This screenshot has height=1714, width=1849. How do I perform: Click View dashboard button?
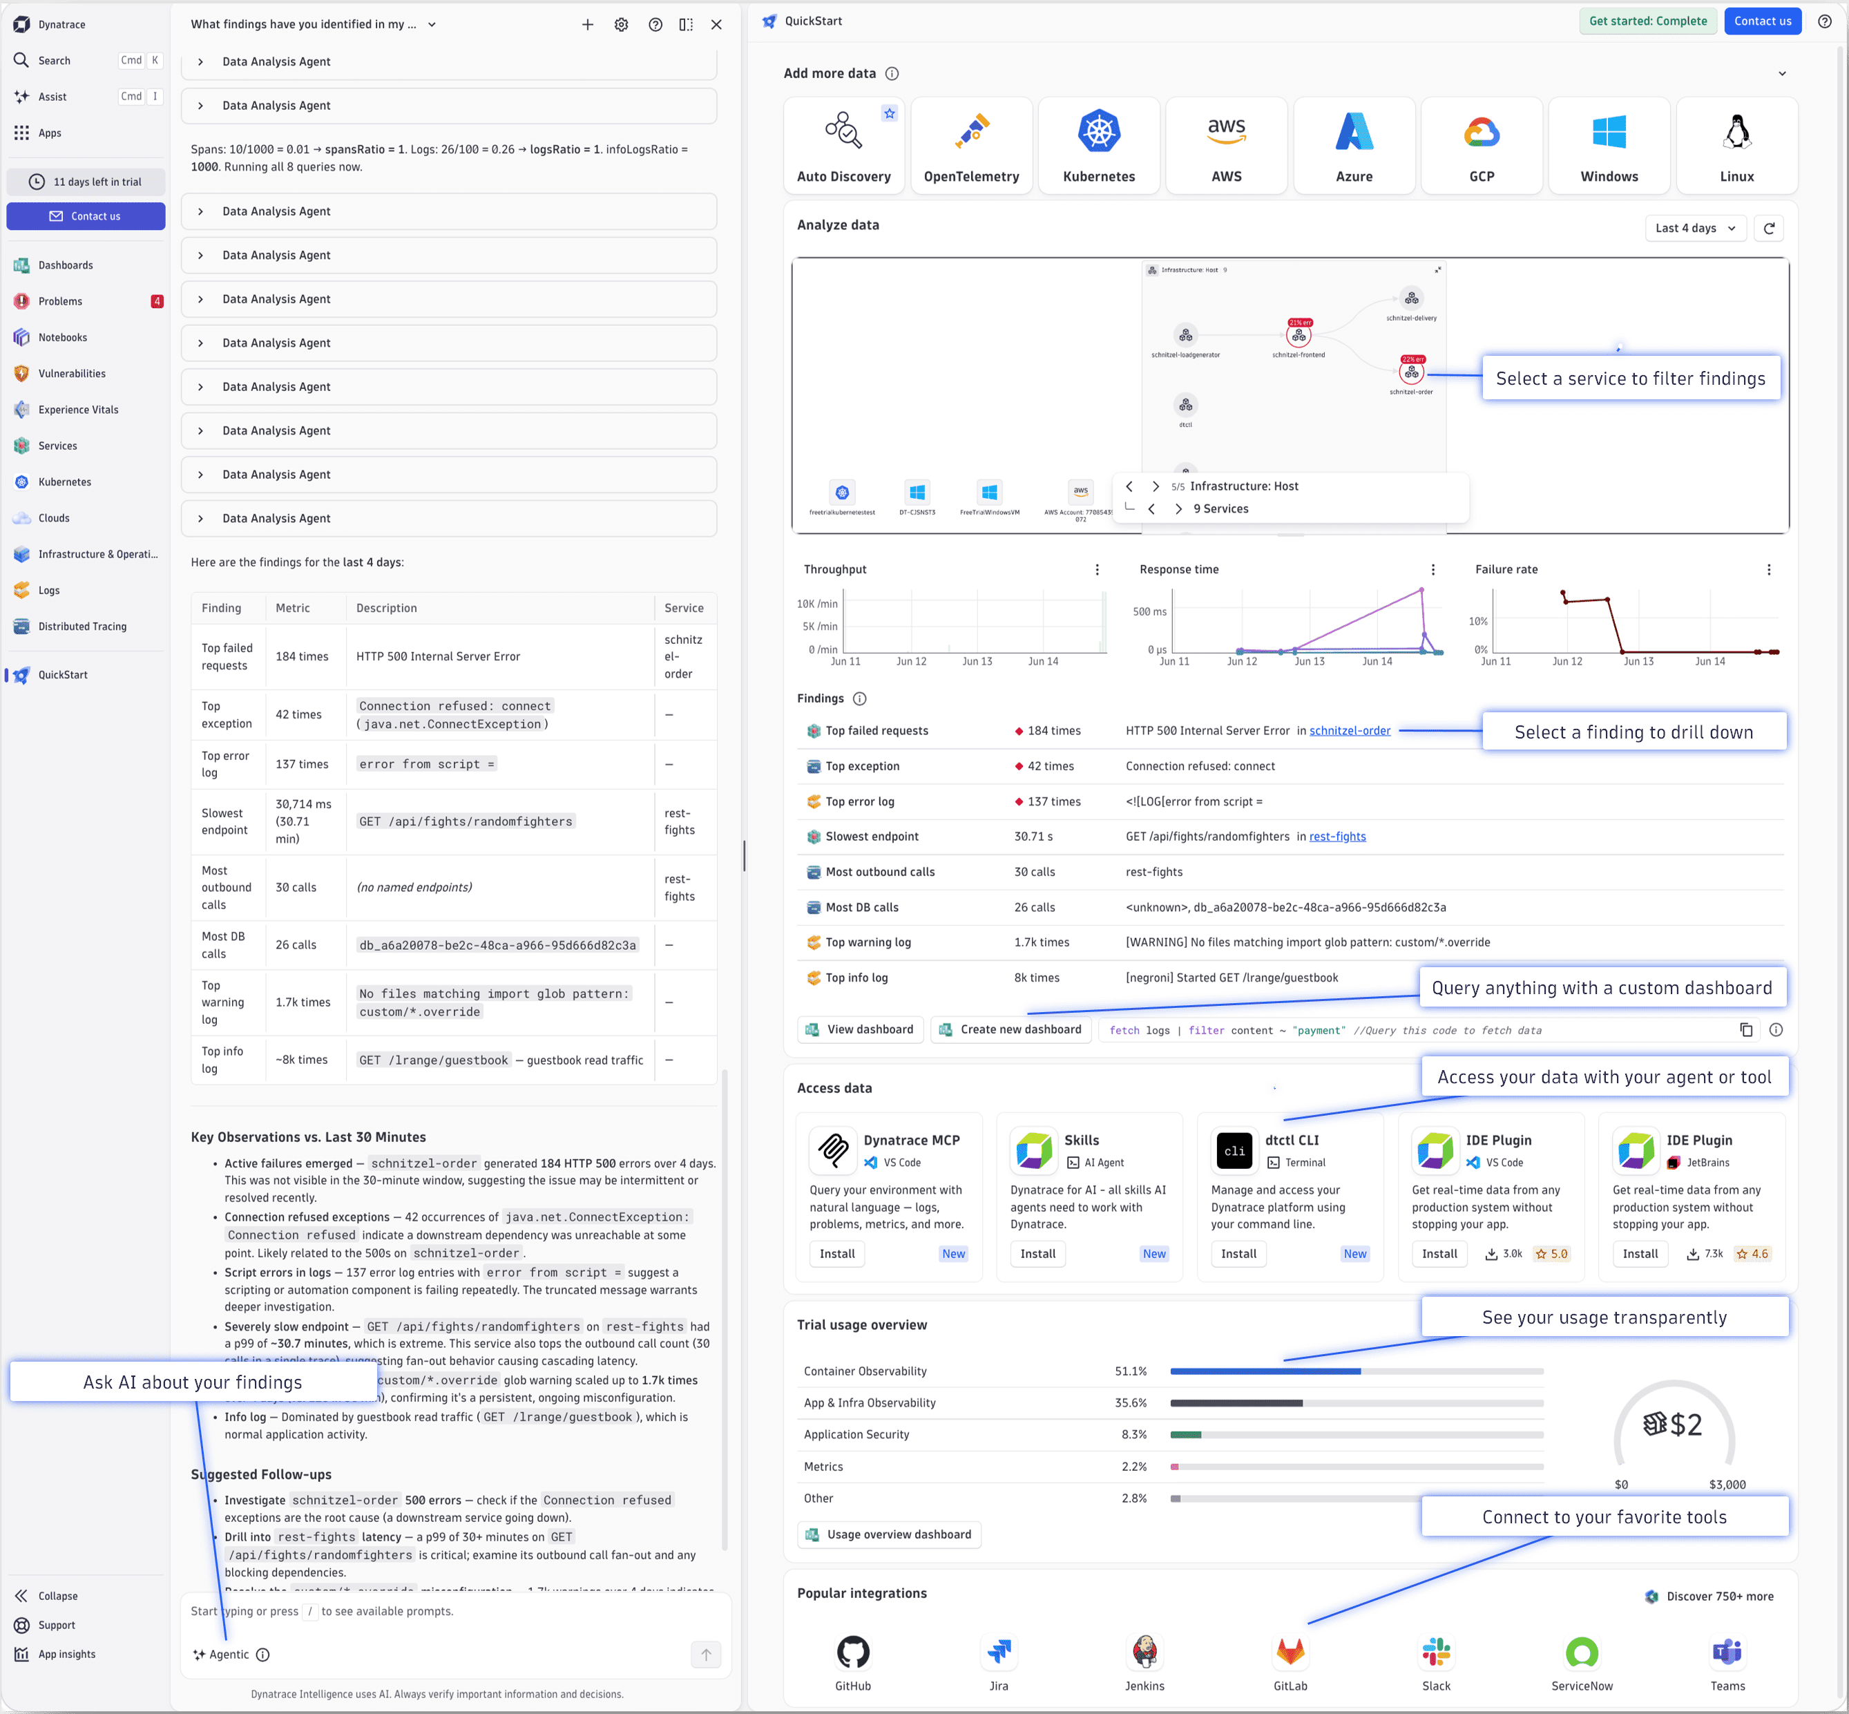click(860, 1029)
